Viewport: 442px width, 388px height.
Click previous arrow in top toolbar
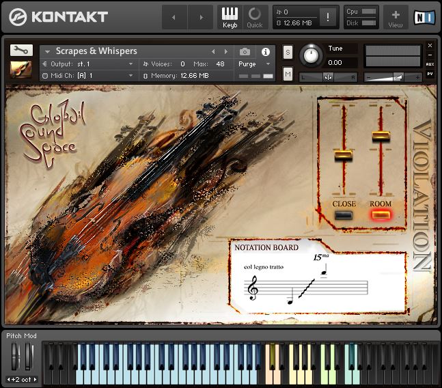(x=174, y=17)
